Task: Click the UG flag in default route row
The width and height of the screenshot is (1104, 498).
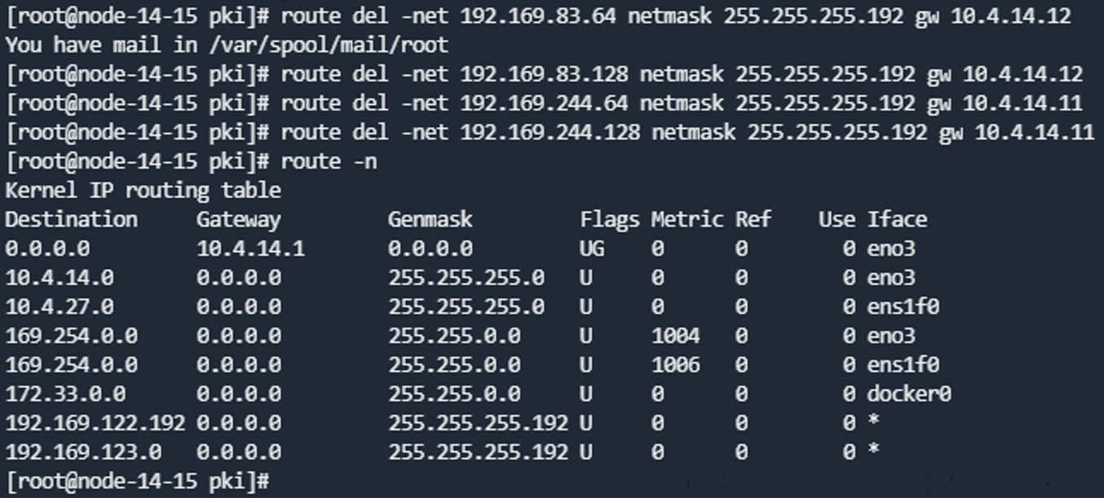Action: (x=592, y=249)
